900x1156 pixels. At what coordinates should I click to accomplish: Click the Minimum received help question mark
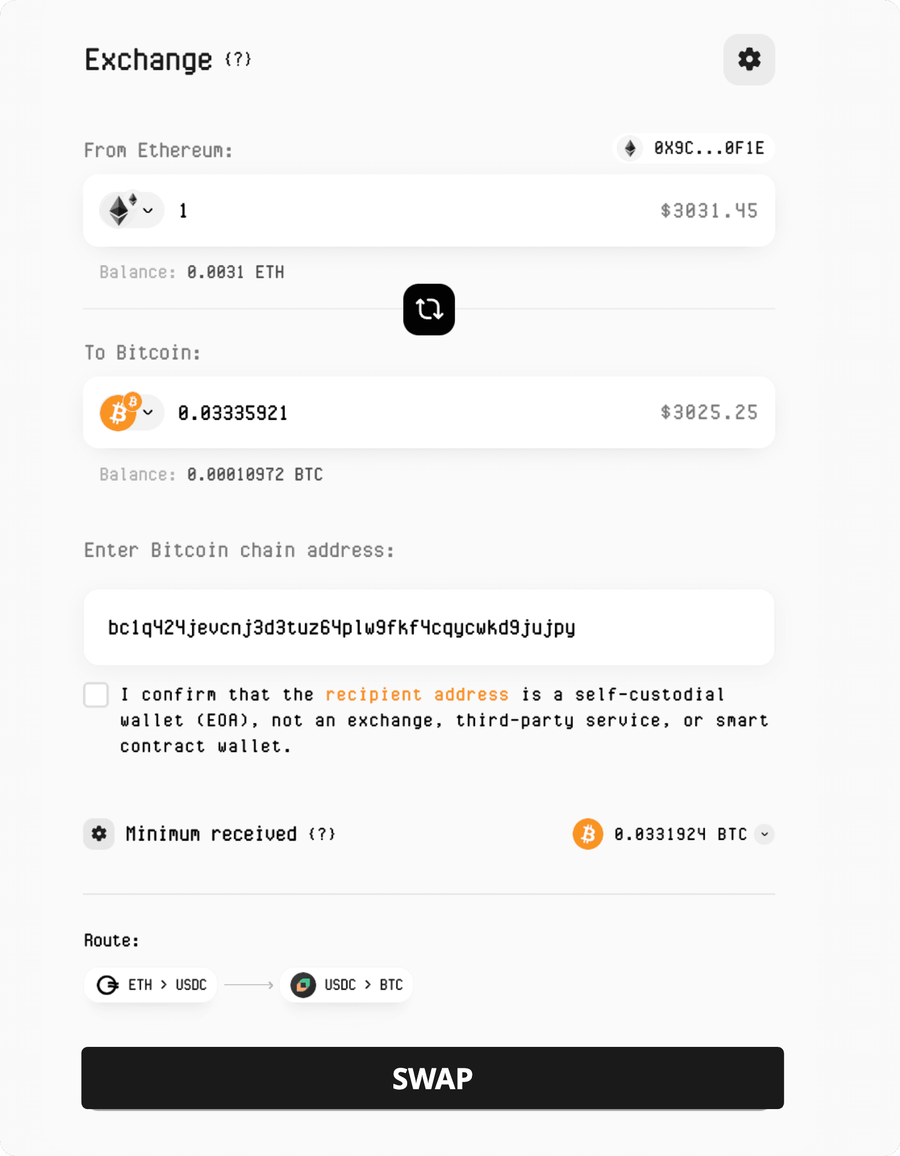(x=322, y=834)
